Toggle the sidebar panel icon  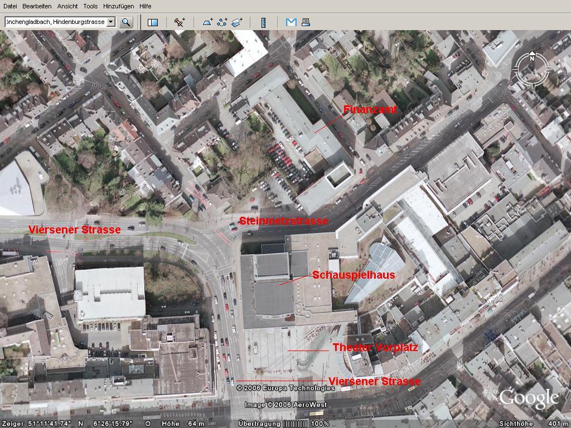(x=153, y=22)
